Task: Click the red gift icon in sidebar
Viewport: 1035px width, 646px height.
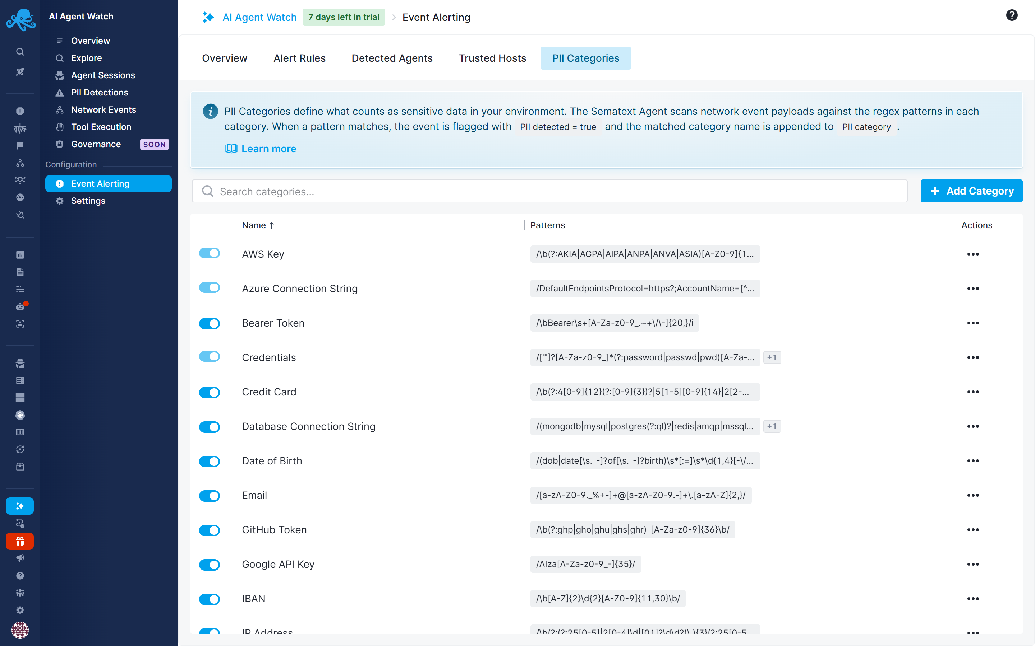Action: pyautogui.click(x=20, y=541)
